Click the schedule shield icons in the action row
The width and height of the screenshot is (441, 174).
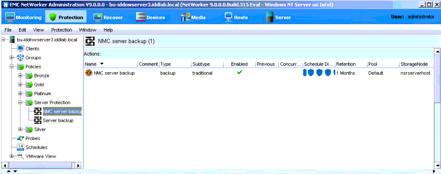pyautogui.click(x=319, y=73)
